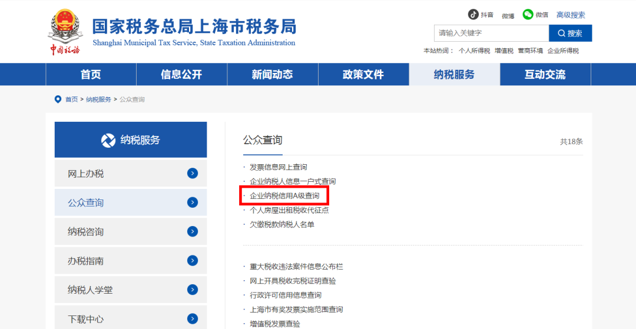Focus the 请输入关键字 search field
This screenshot has width=636, height=329.
[x=492, y=33]
